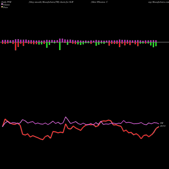Select the MunafaSutra charts for SLW heading

51,2
